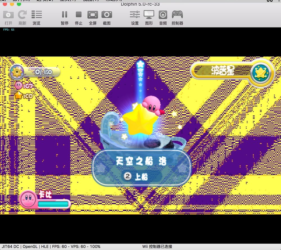Click the in-game gear options icon
Image resolution: width=281 pixels, height=250 pixels.
click(x=17, y=72)
